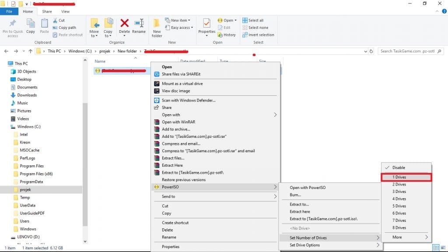Click the Rename ribbon icon
448x252 pixels.
[x=139, y=23]
